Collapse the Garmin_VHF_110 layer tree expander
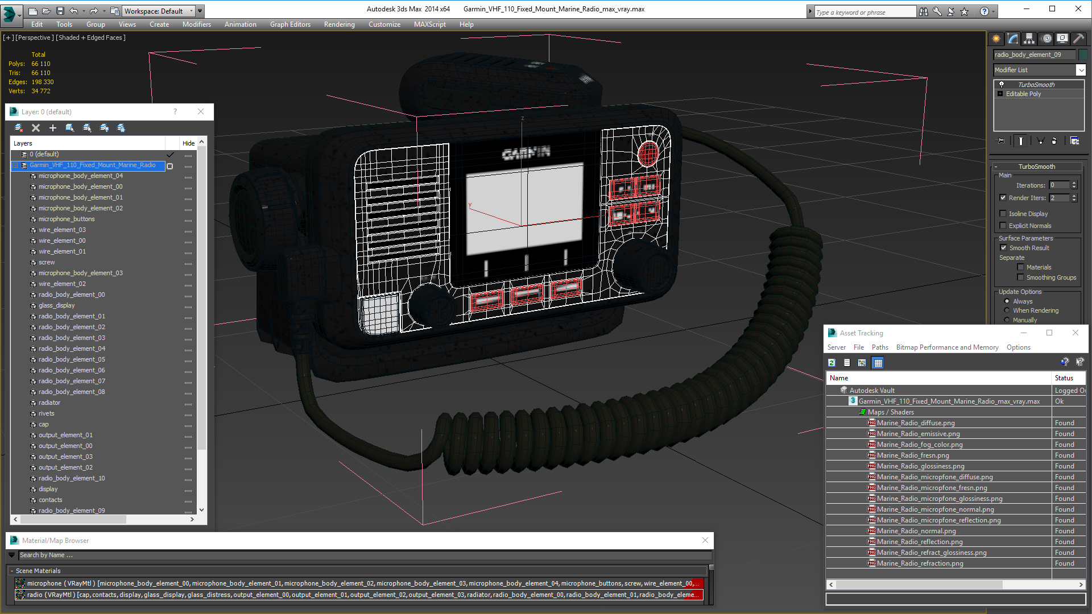This screenshot has width=1092, height=614. [x=15, y=165]
